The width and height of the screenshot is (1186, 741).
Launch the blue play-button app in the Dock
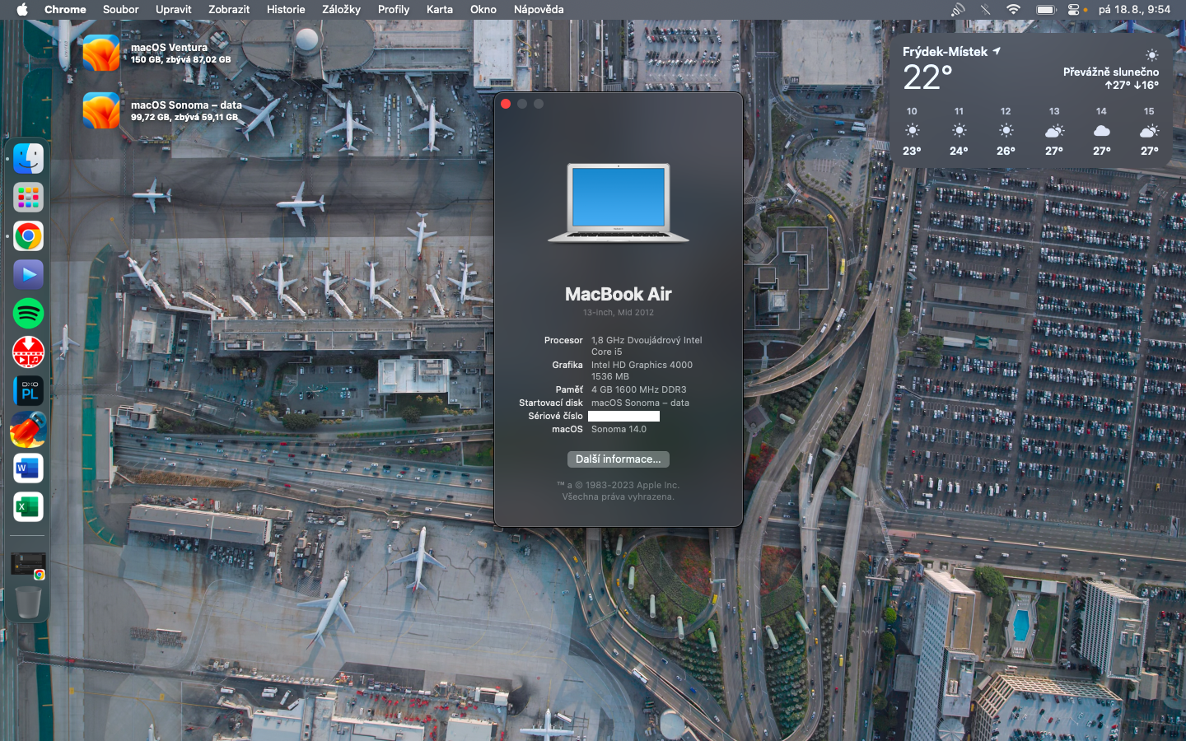(x=28, y=275)
